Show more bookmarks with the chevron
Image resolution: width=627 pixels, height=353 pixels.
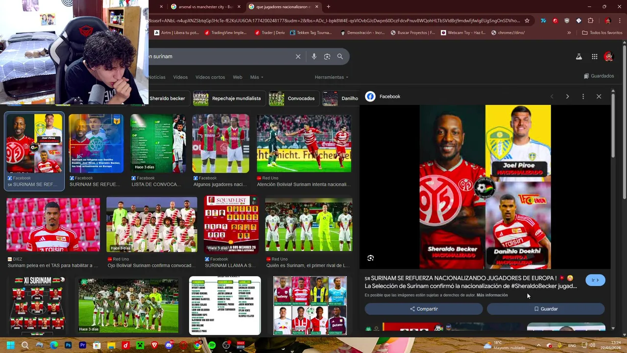tap(569, 33)
